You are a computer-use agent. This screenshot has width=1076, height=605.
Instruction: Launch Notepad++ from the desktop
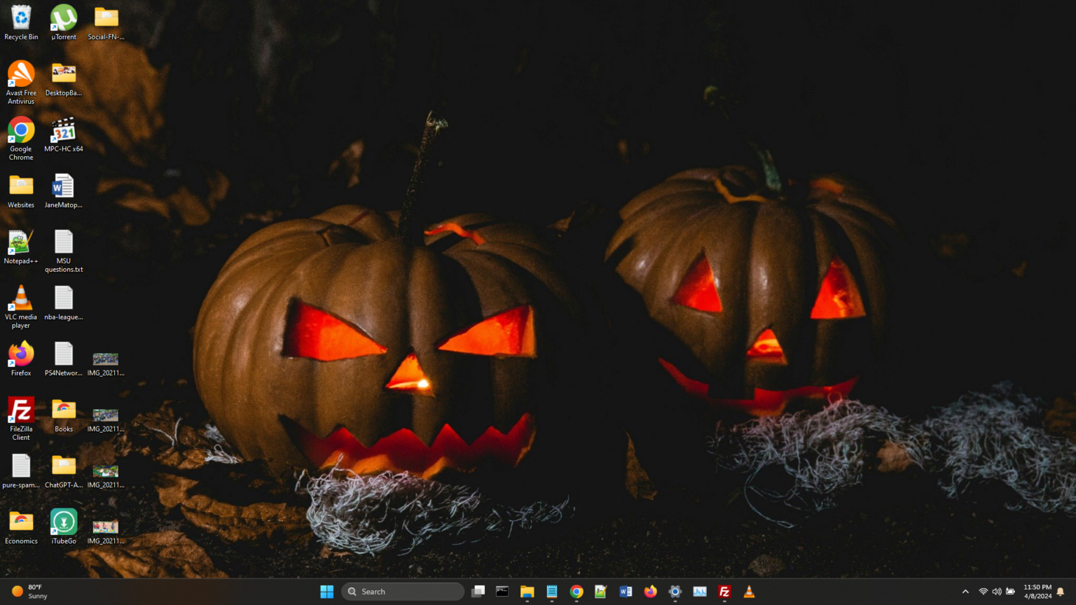click(x=20, y=242)
